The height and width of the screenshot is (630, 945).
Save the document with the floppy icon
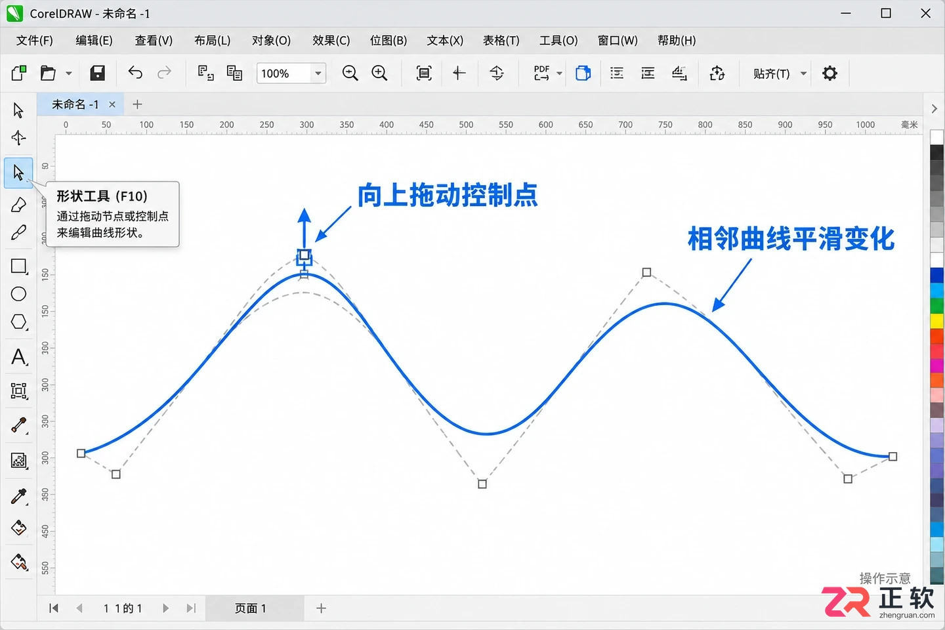[x=97, y=73]
